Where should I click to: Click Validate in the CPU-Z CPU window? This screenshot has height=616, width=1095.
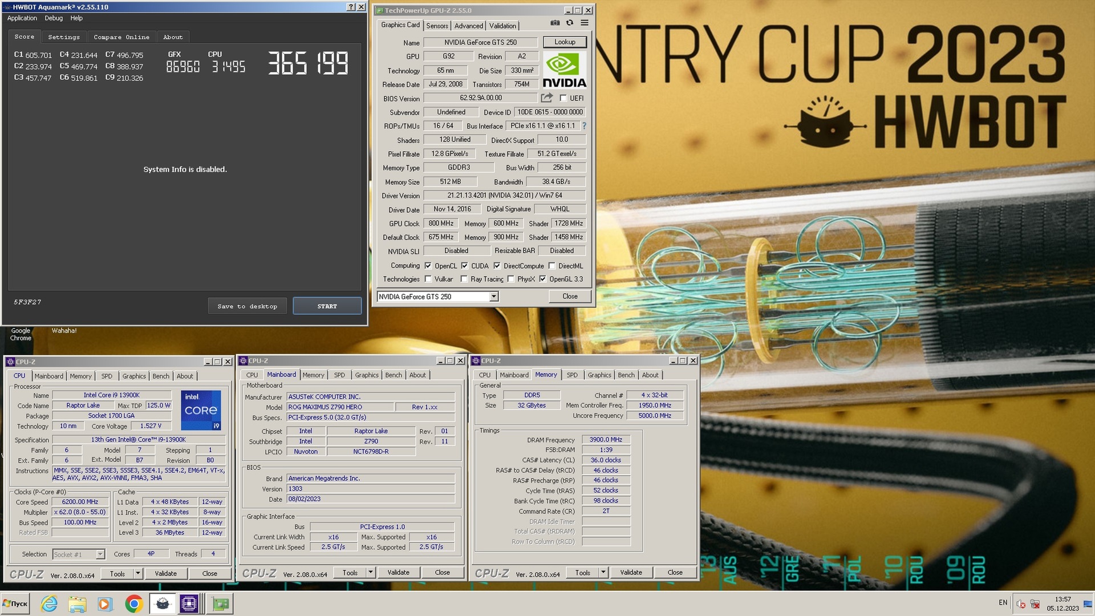tap(166, 574)
